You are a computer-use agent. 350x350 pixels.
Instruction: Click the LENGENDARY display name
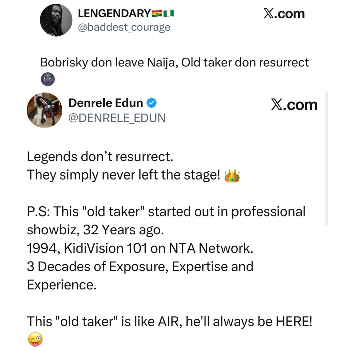[114, 13]
